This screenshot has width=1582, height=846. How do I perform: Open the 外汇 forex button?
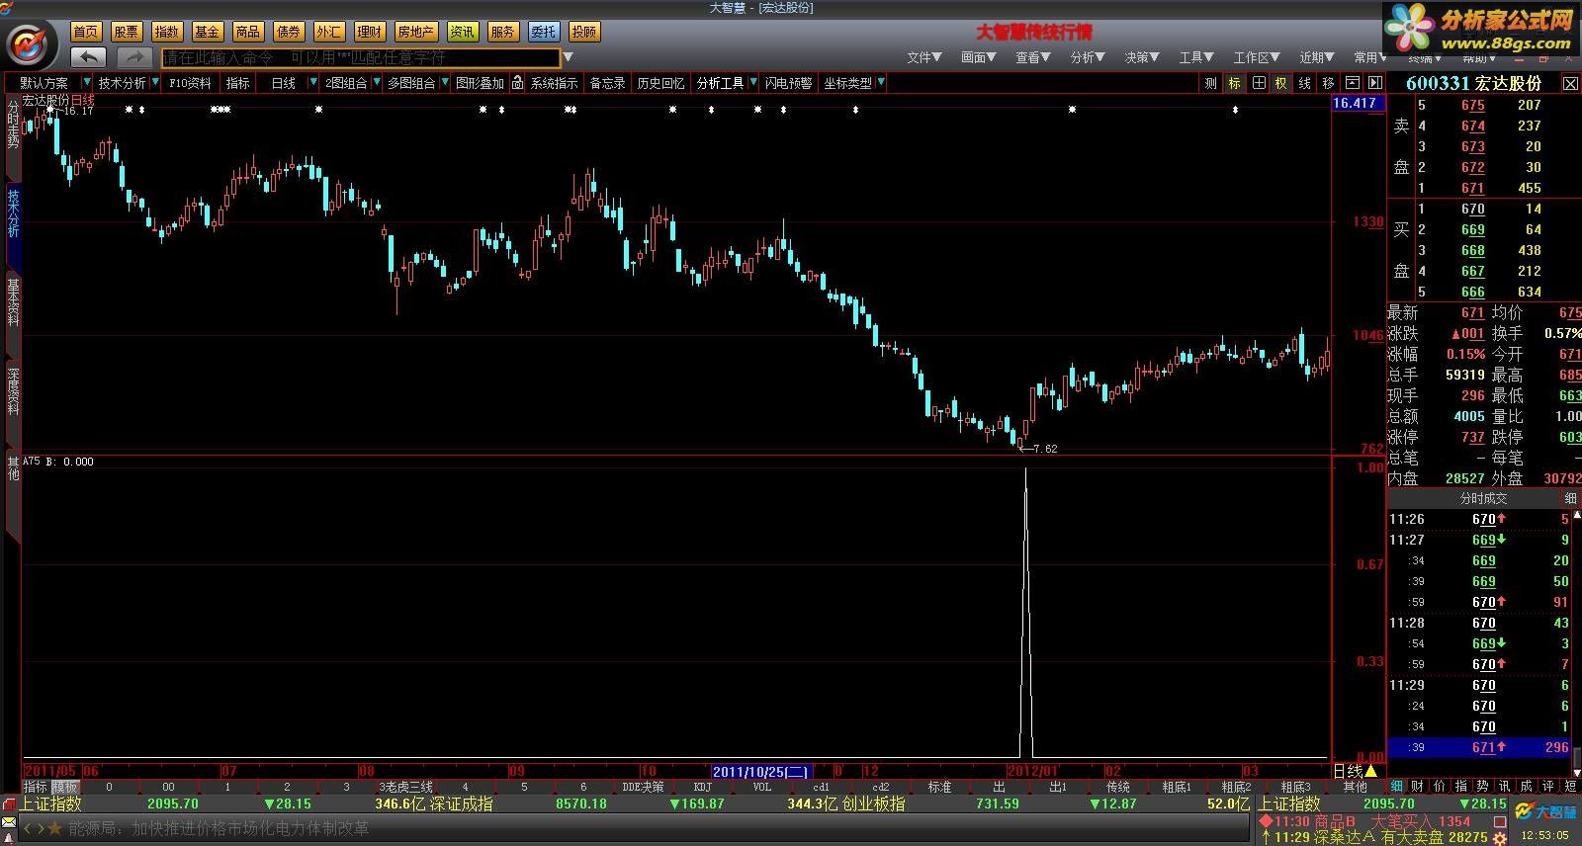[329, 32]
